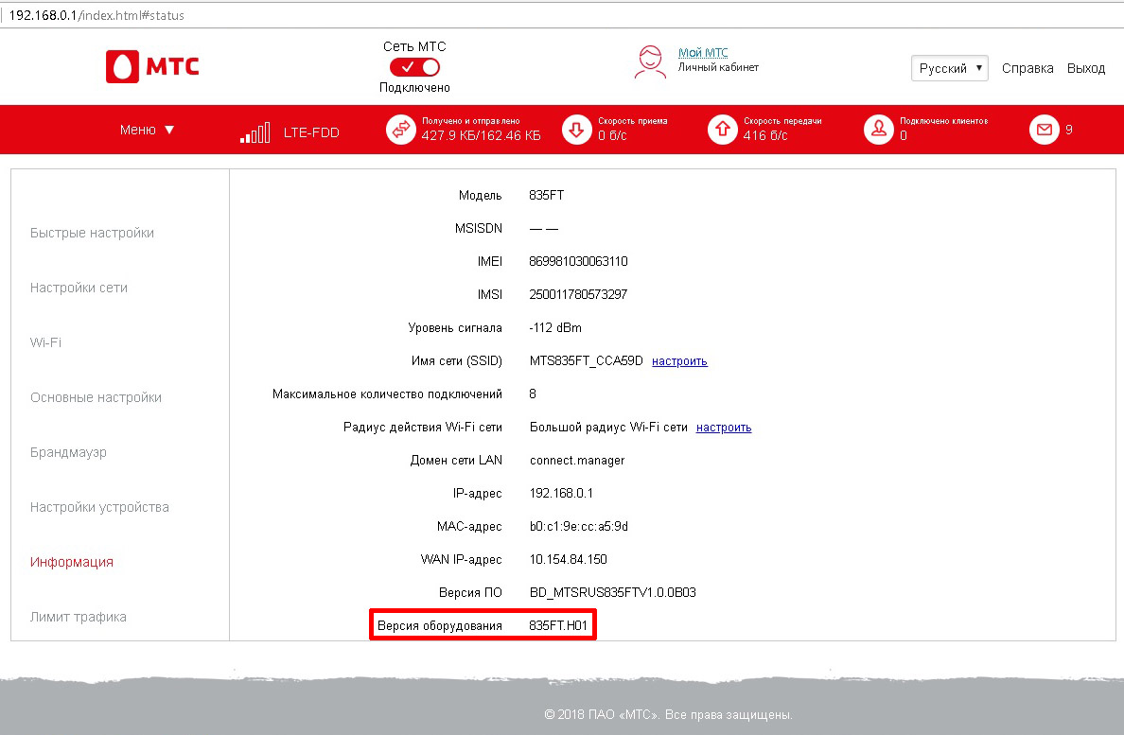Click the signal level value -112 dBm
The image size is (1124, 735).
pos(555,328)
